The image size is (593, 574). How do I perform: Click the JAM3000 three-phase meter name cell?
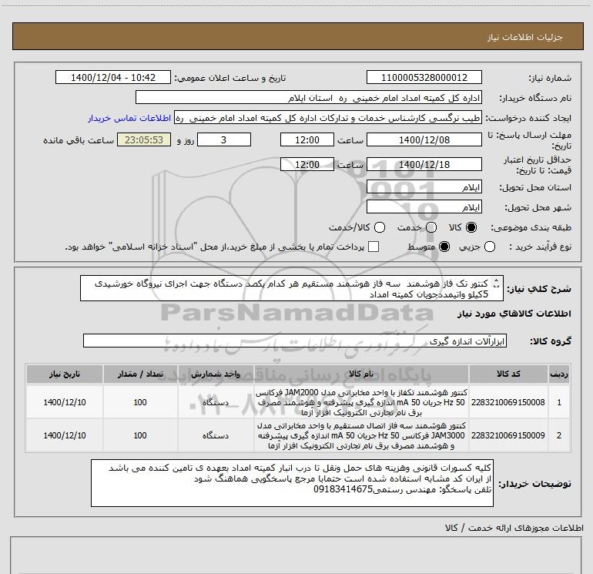click(x=361, y=435)
